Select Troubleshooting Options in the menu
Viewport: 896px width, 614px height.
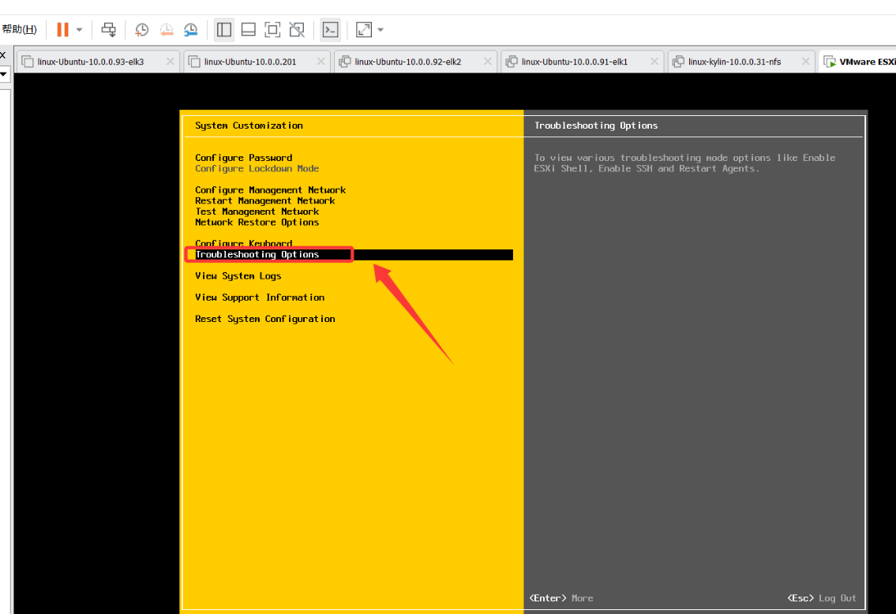pyautogui.click(x=257, y=255)
